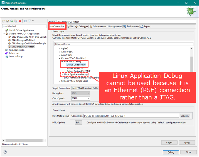The width and height of the screenshot is (199, 157).
Task: Click the DTSL Options Edit... button
Action: [78, 123]
